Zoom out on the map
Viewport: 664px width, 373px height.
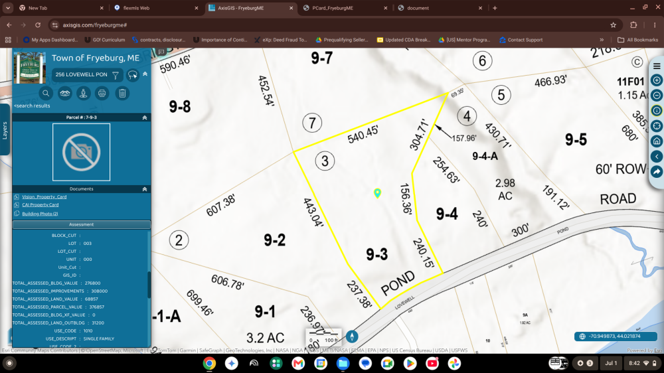pyautogui.click(x=657, y=96)
